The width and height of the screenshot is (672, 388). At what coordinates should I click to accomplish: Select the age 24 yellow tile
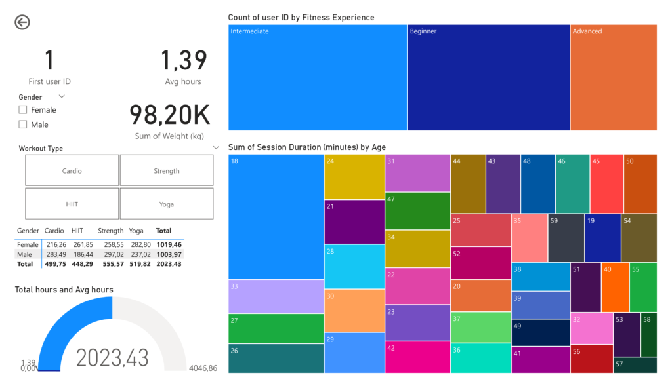354,177
